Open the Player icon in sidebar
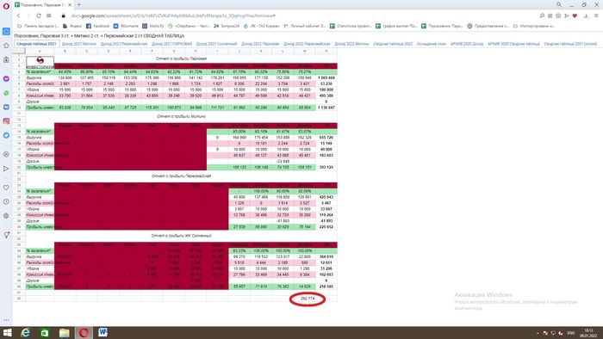The height and width of the screenshot is (339, 603). [x=6, y=154]
